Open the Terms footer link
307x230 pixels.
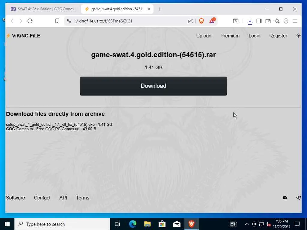pyautogui.click(x=83, y=198)
